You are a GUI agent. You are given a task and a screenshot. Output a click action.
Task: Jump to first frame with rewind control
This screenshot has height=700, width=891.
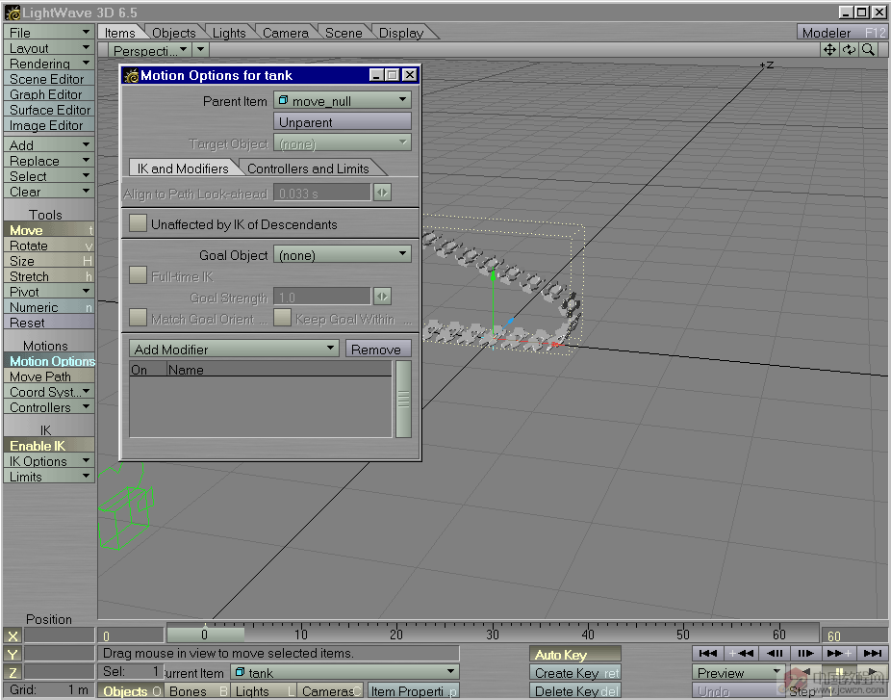[708, 654]
